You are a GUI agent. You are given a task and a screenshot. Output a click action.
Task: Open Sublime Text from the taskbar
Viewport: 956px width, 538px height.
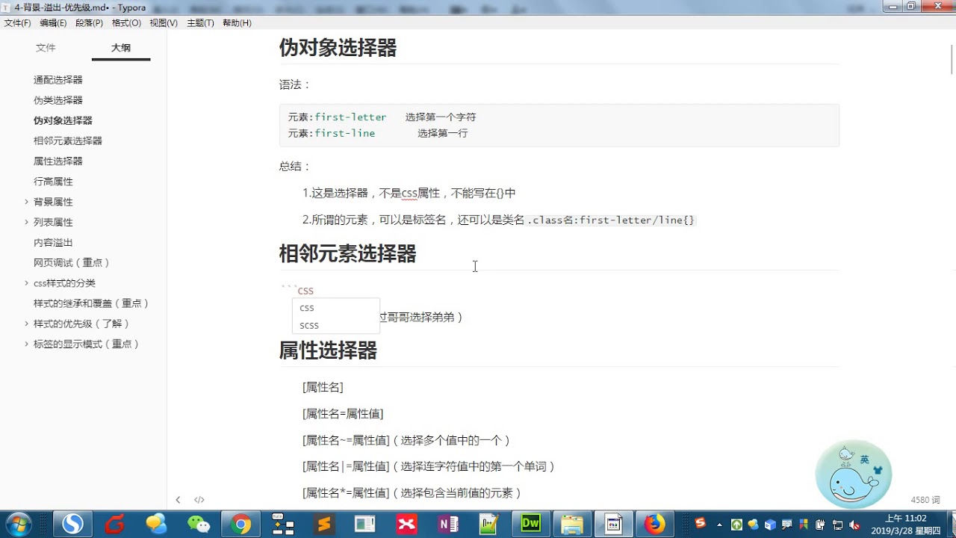point(323,524)
